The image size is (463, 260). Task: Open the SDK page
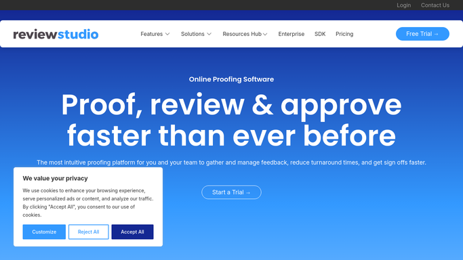coord(320,34)
